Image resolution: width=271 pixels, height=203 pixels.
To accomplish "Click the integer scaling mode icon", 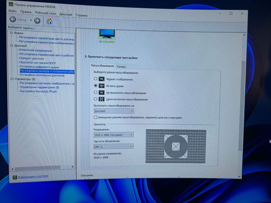I will (101, 99).
